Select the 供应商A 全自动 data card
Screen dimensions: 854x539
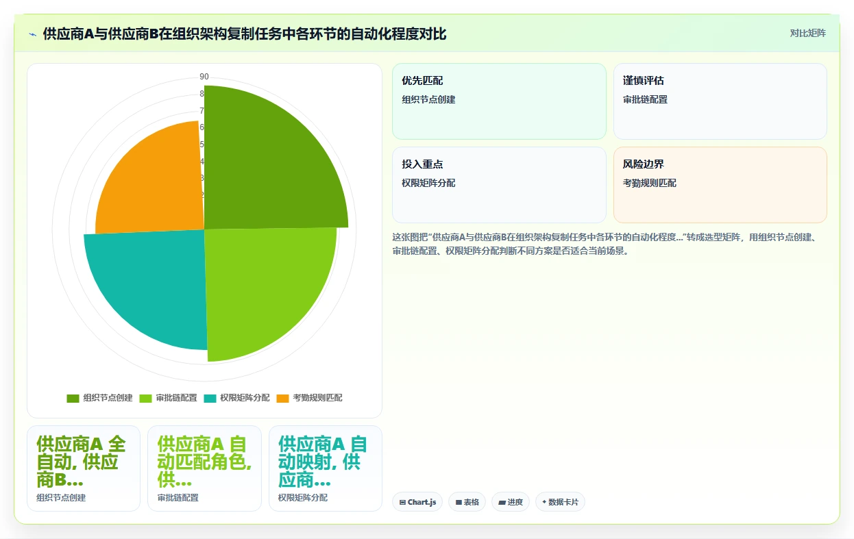click(84, 468)
